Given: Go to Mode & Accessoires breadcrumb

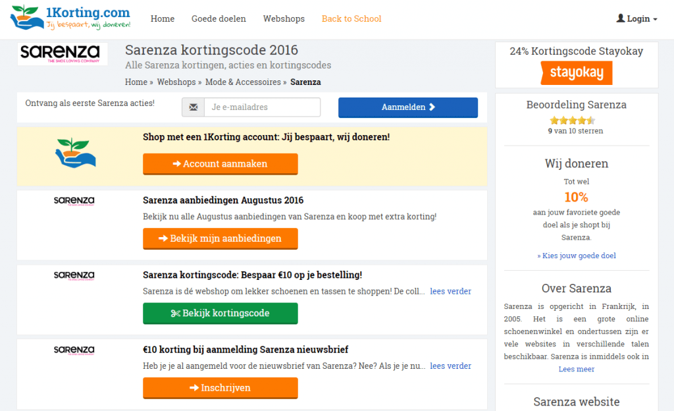Looking at the screenshot, I should [243, 82].
